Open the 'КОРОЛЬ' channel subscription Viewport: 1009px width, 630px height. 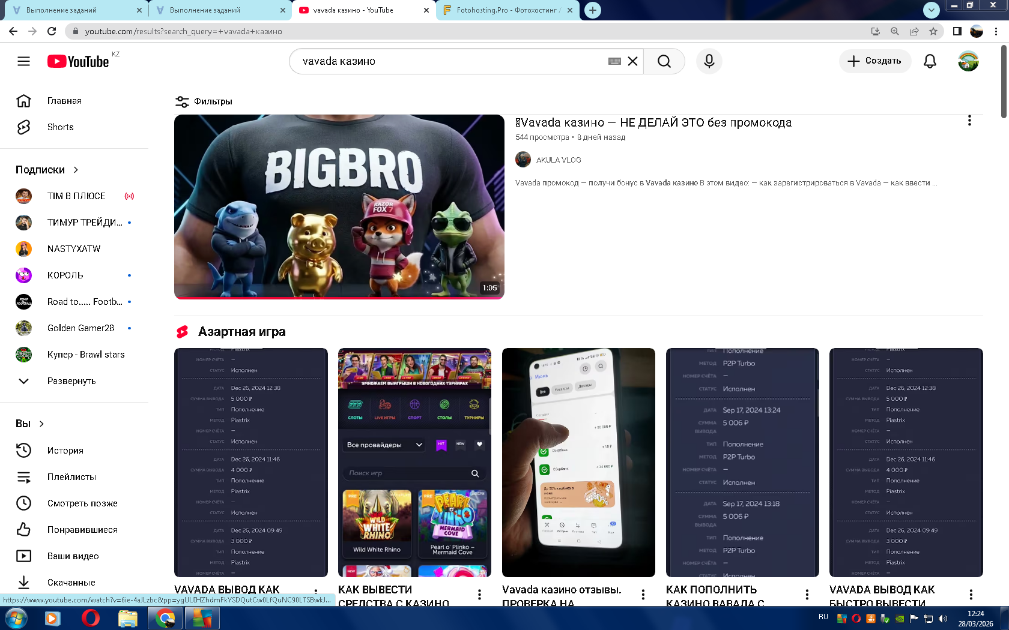74,275
